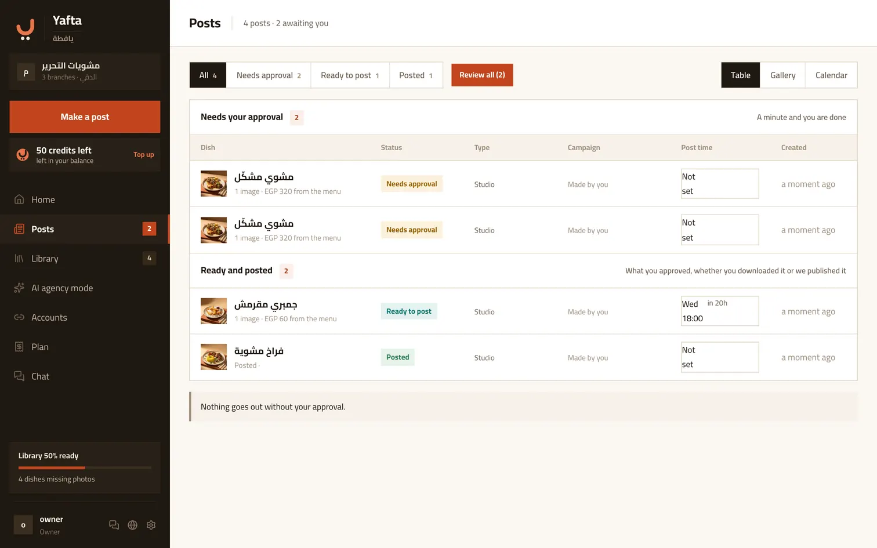Click the Review all (2) button
The image size is (877, 548).
(482, 75)
